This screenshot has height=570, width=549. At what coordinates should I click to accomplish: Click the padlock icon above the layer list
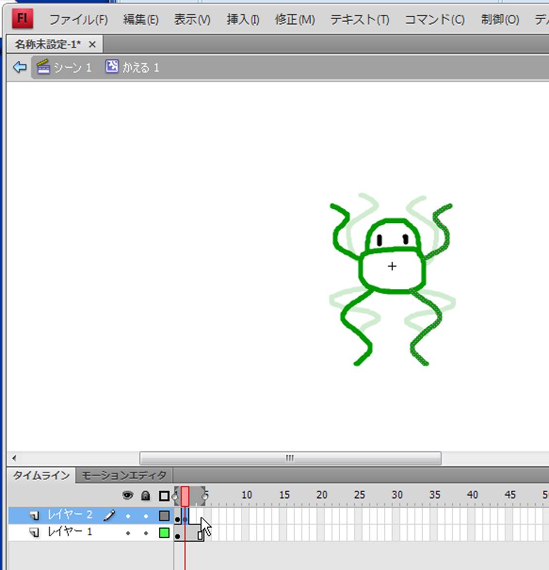point(146,496)
